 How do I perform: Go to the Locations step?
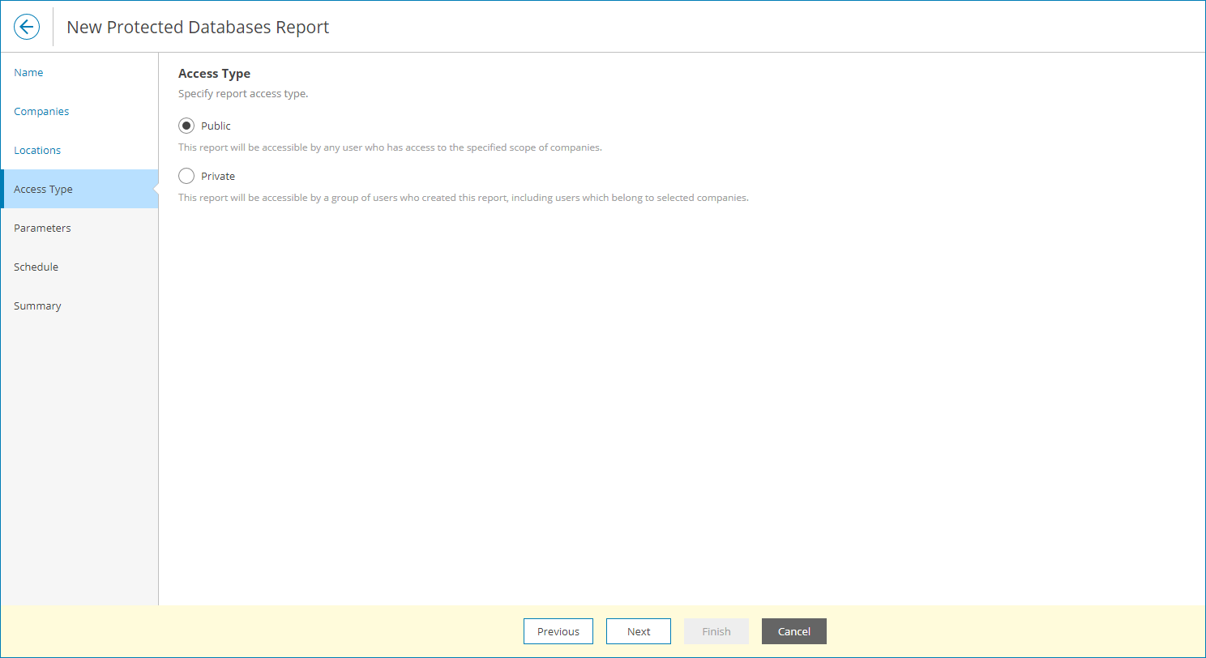37,150
